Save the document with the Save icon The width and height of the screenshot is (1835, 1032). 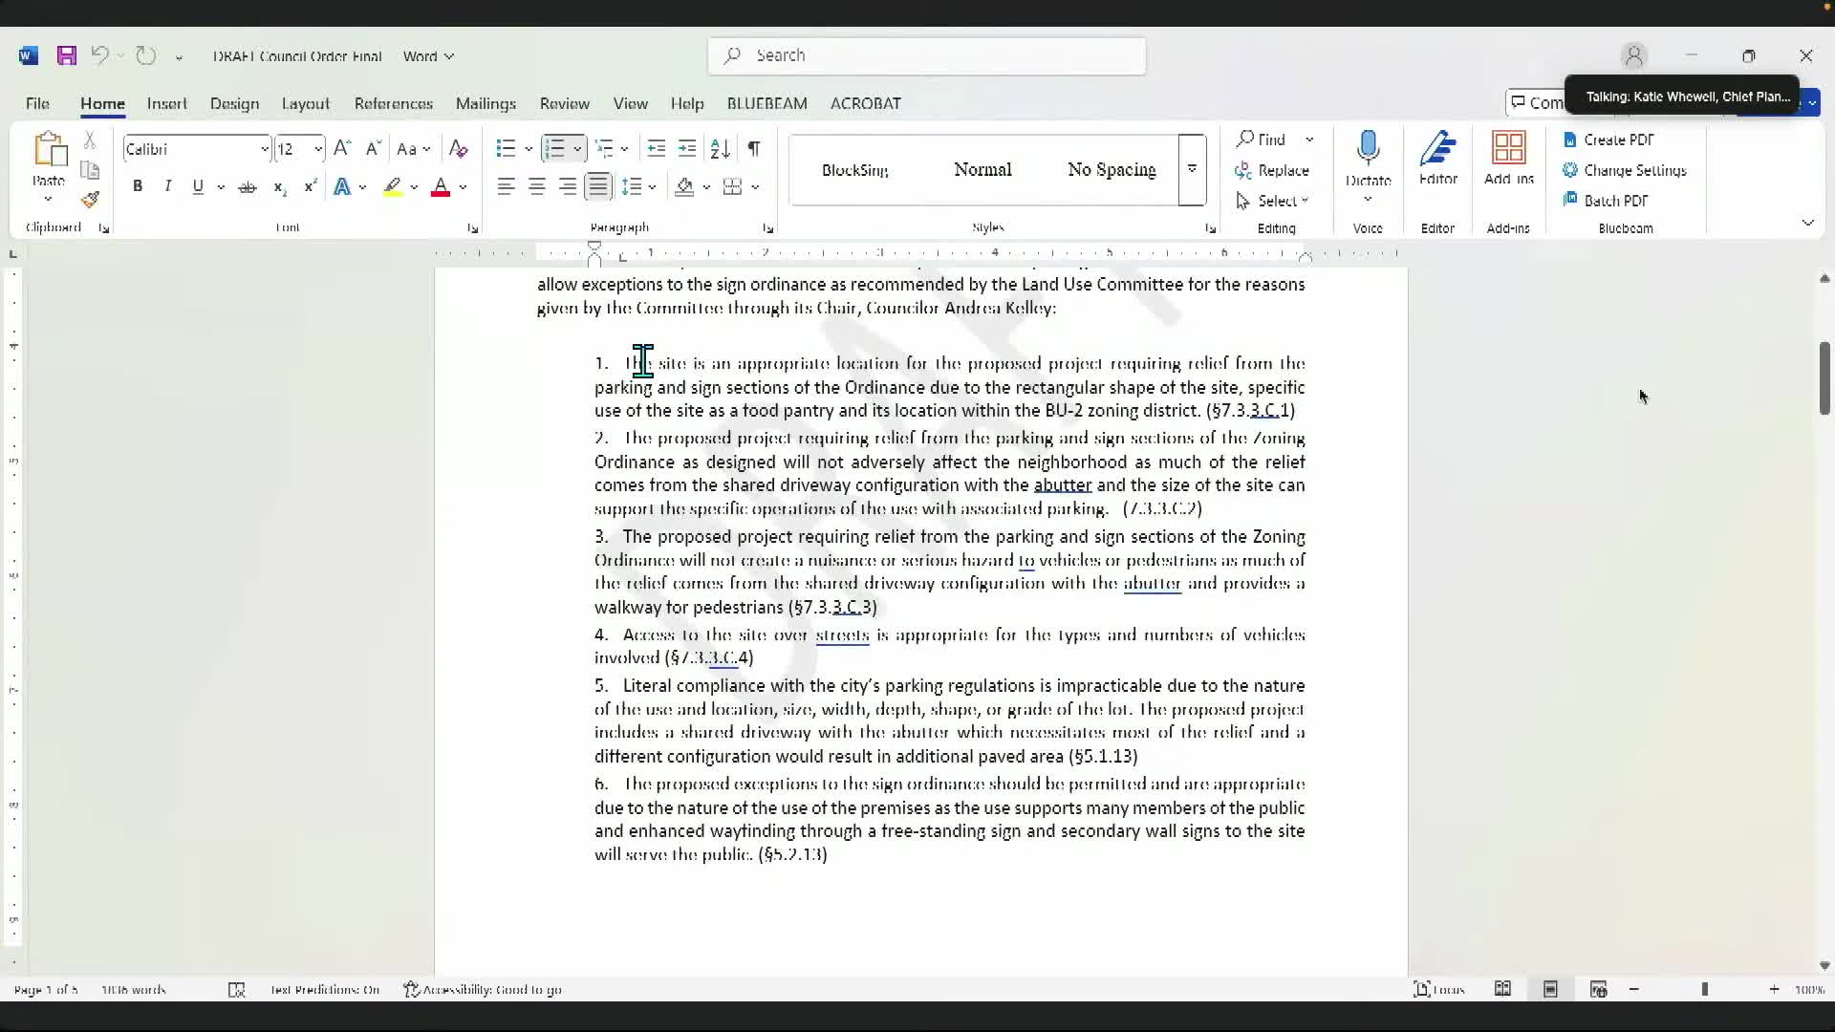coord(66,55)
